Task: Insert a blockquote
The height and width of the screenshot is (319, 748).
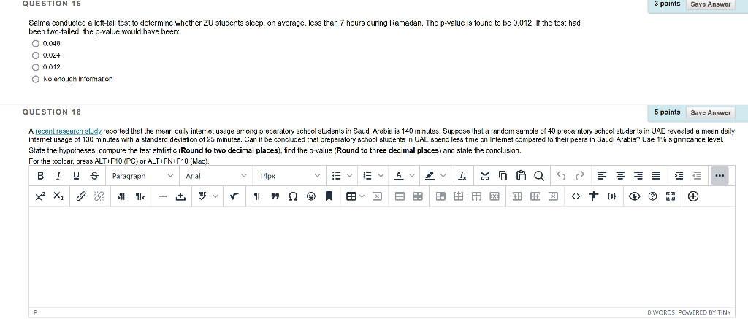Action: [x=275, y=196]
